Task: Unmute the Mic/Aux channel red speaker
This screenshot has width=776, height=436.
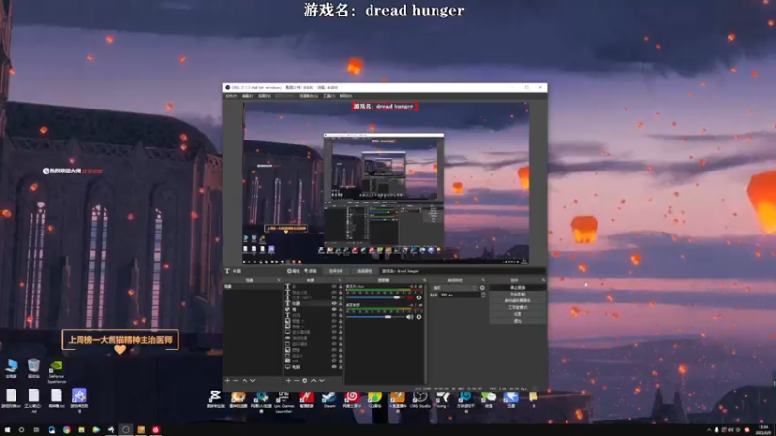Action: (409, 297)
